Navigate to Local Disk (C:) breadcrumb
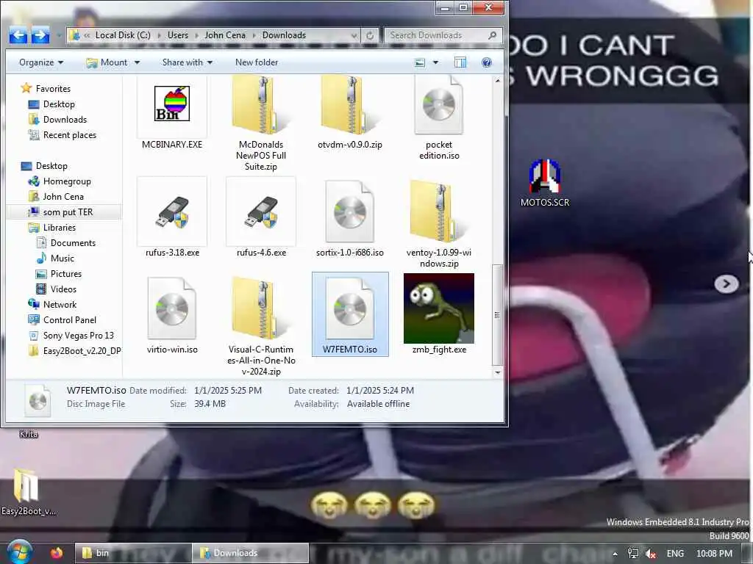This screenshot has height=564, width=753. point(123,35)
